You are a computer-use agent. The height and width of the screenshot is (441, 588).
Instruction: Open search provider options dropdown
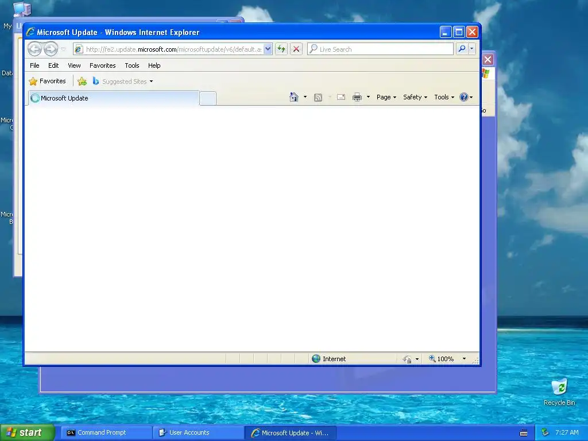coord(472,49)
